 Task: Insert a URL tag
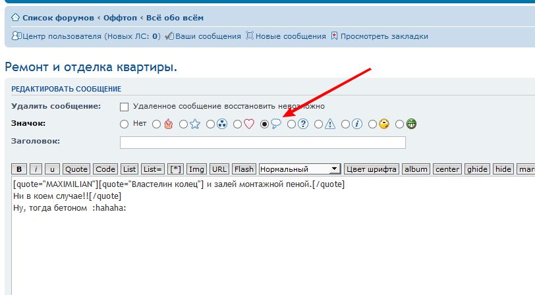(x=219, y=169)
